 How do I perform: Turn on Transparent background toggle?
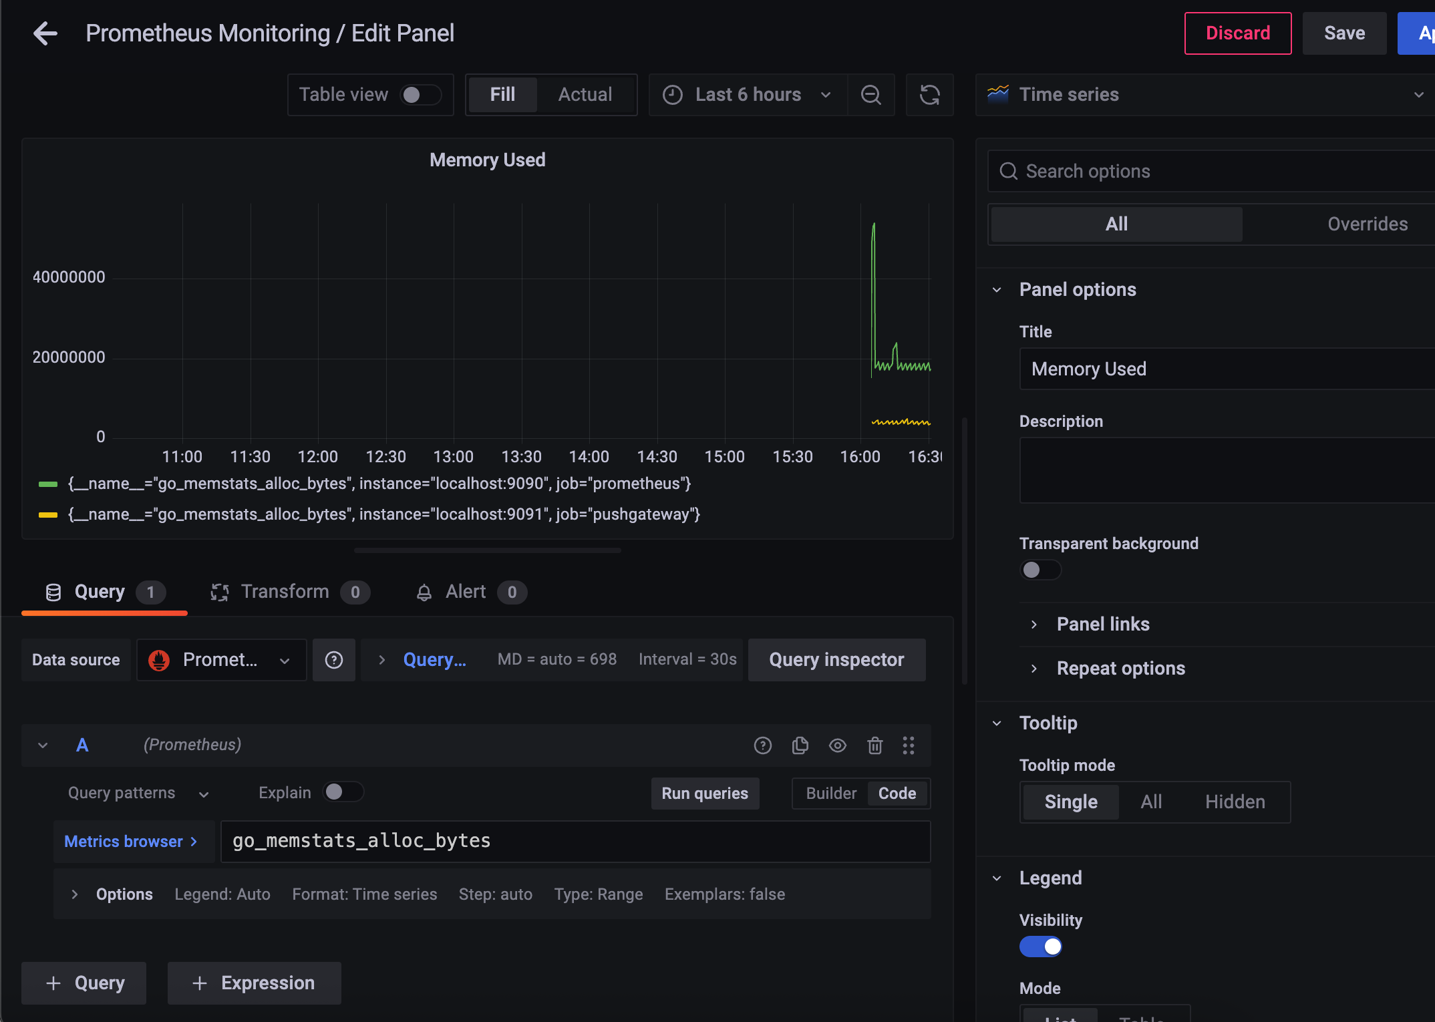pyautogui.click(x=1040, y=570)
